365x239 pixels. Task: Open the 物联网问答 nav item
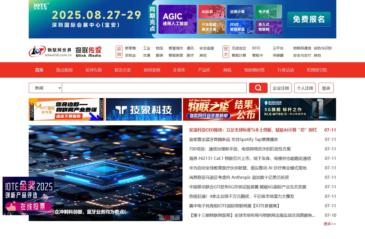coord(255,70)
